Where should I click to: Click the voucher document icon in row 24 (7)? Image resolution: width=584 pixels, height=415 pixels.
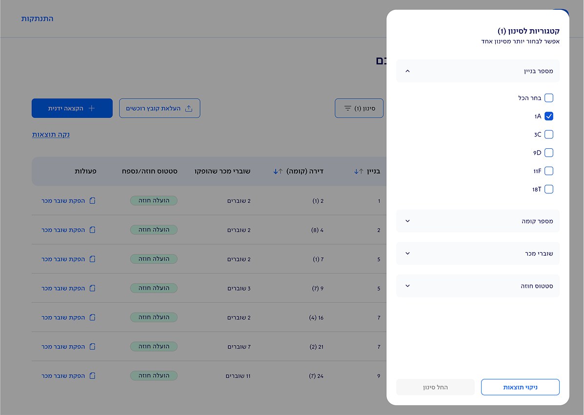click(x=93, y=375)
